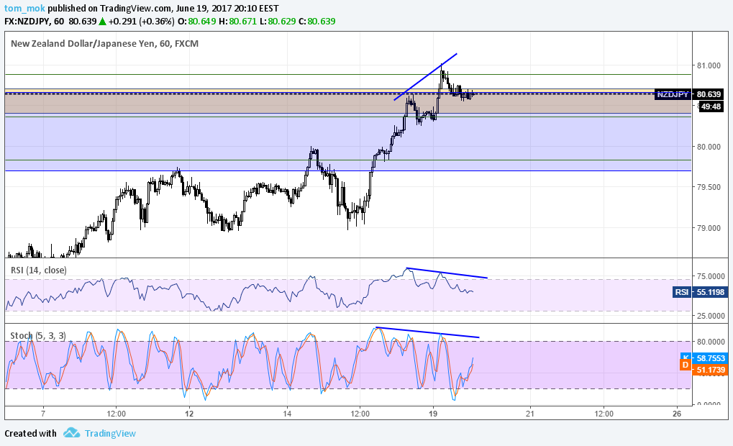Click the RSI 75.0000 axis label

click(x=711, y=276)
